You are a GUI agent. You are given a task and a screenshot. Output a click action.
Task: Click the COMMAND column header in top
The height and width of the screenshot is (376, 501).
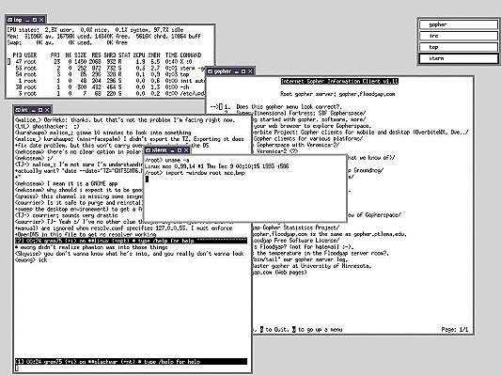(x=191, y=55)
